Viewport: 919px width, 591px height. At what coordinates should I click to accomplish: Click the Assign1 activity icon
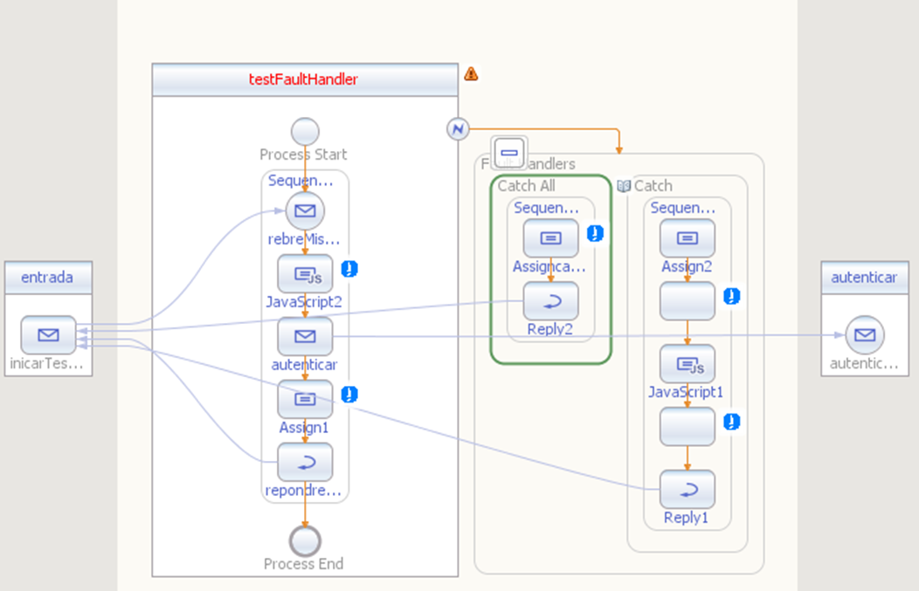click(x=305, y=400)
